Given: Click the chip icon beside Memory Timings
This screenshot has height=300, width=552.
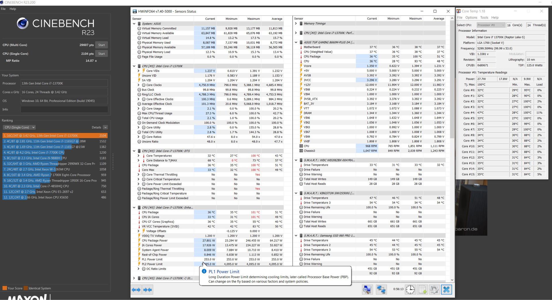Looking at the screenshot, I should (x=301, y=24).
